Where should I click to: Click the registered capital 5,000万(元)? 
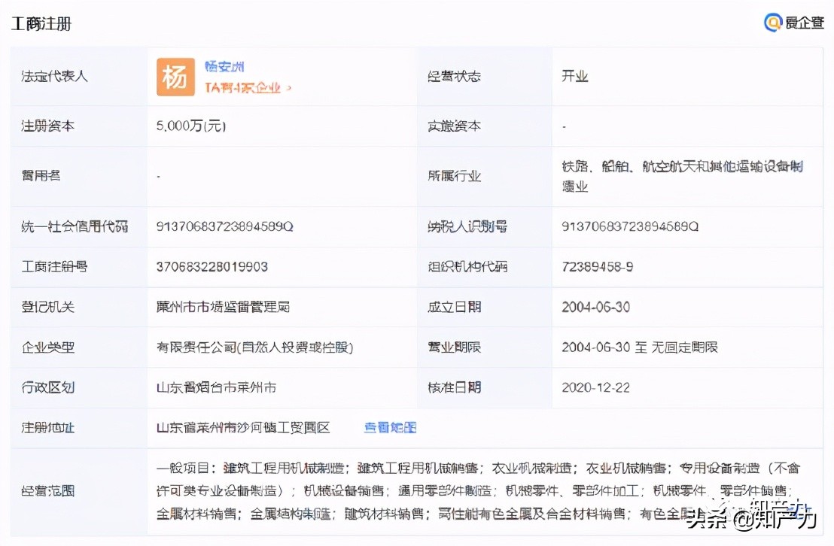(190, 126)
